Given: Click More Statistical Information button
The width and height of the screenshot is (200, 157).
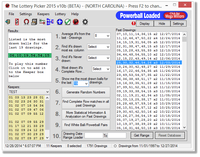Looking at the screenshot, I should point(86,114).
